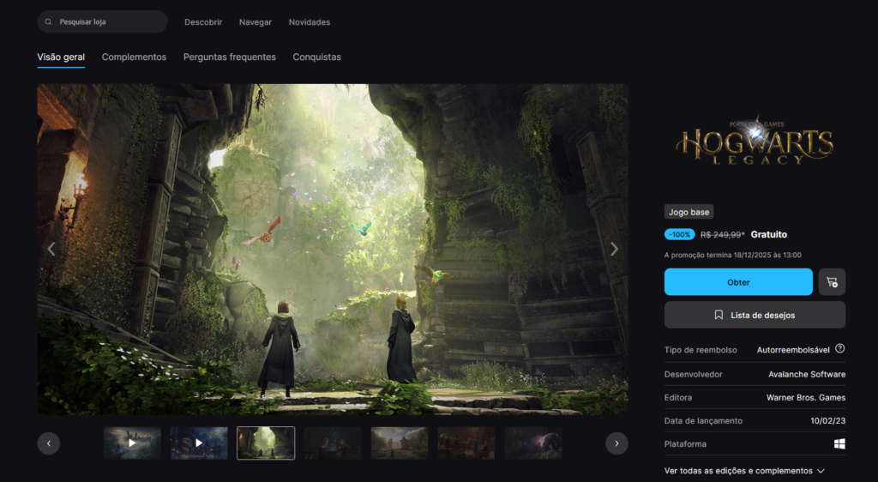
Task: Click the Autorreembolsável text
Action: [793, 350]
